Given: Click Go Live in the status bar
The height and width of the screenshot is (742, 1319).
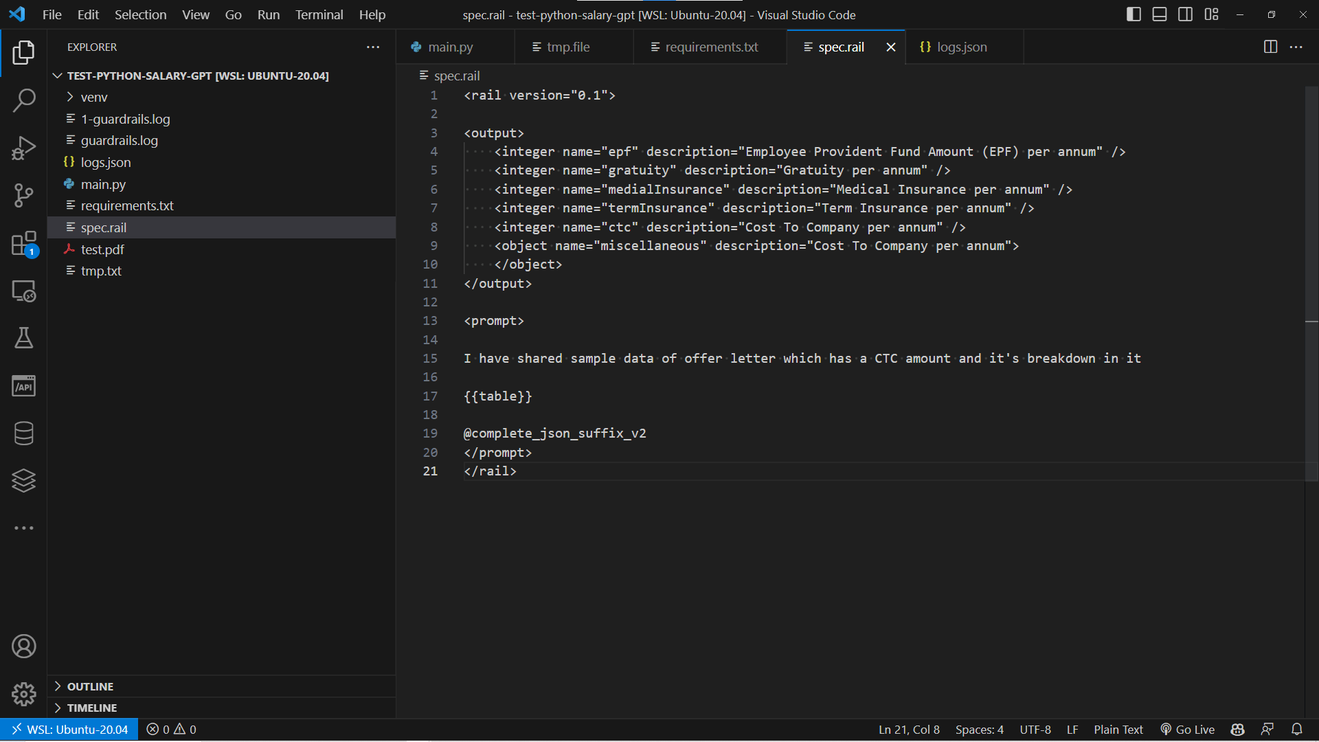Looking at the screenshot, I should click(1188, 729).
